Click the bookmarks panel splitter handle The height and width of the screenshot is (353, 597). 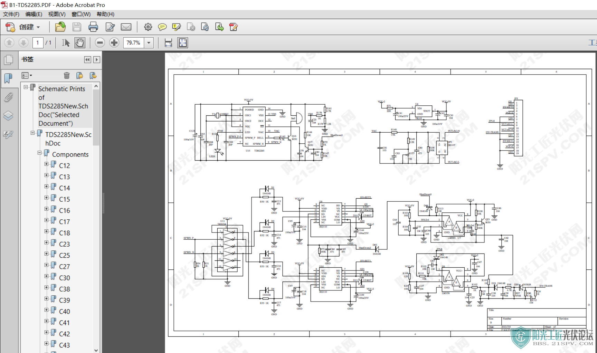click(x=103, y=203)
